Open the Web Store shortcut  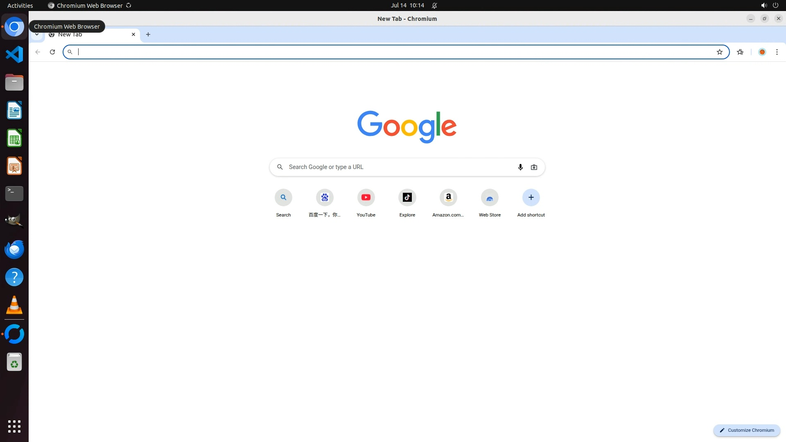tap(490, 198)
